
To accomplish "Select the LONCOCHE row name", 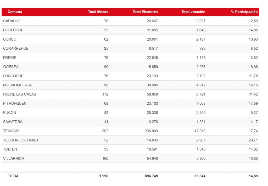I will click(13, 76).
